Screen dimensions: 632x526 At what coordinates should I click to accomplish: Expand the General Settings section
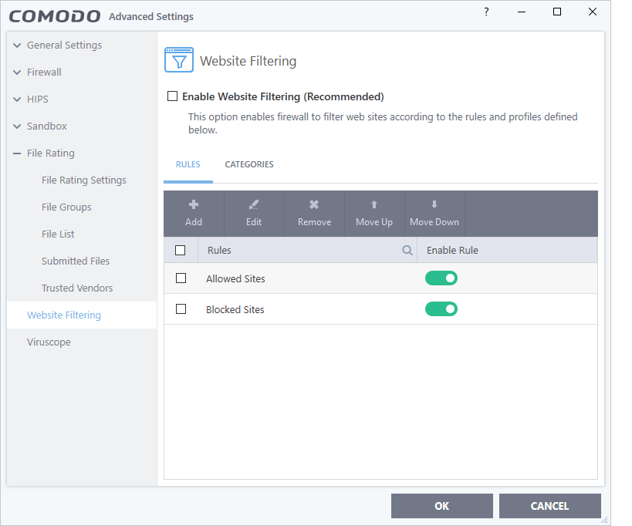click(x=17, y=46)
